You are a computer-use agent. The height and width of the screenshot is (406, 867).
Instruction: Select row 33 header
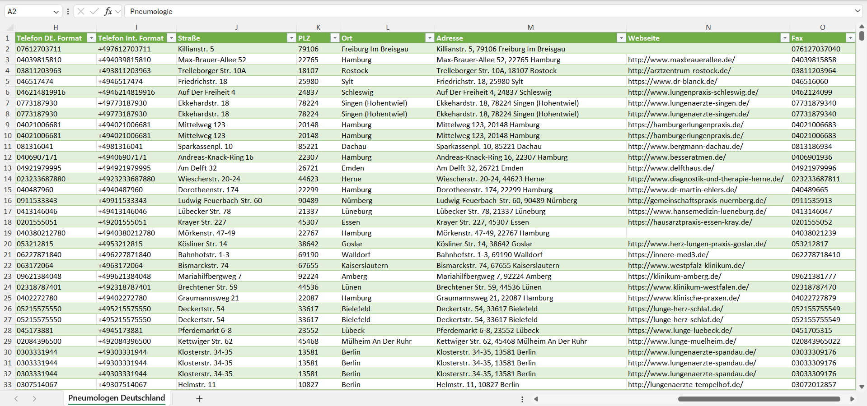(7, 384)
